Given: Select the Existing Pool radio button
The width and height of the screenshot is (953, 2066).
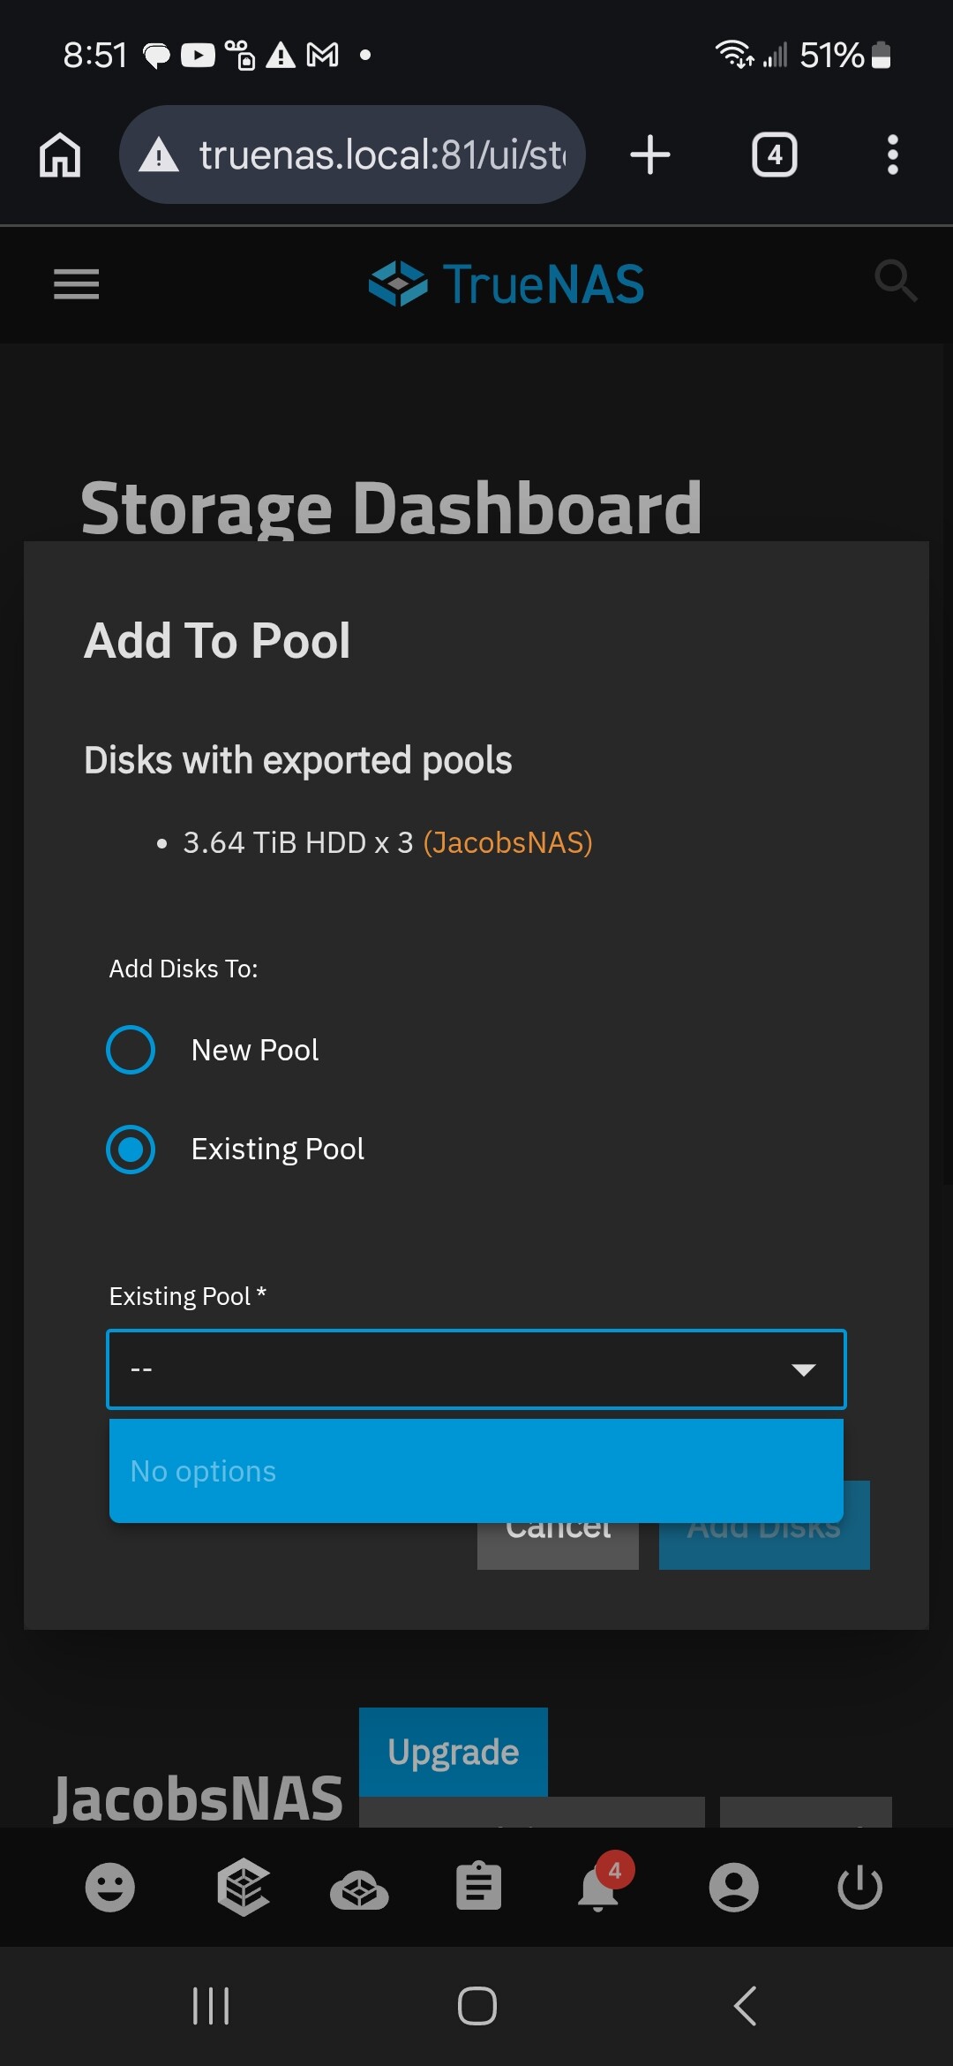Looking at the screenshot, I should (x=131, y=1150).
